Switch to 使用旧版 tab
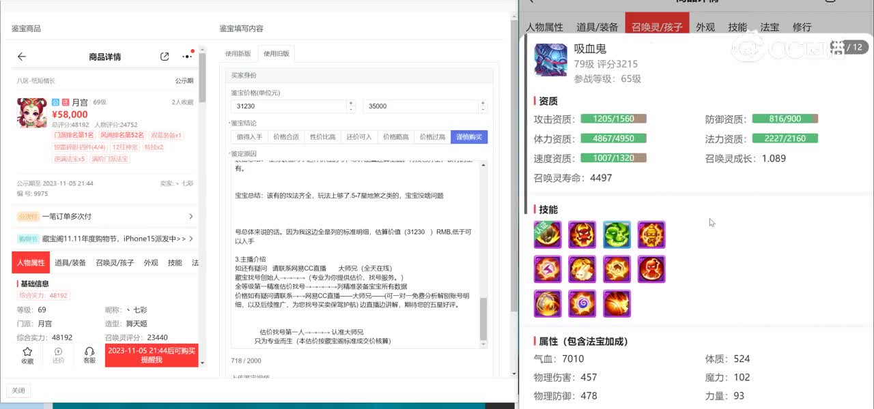 coord(277,54)
